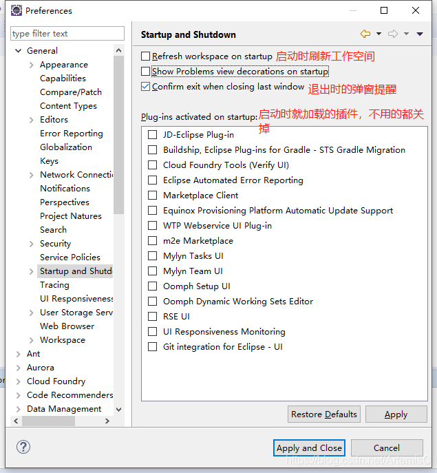Image resolution: width=437 pixels, height=473 pixels.
Task: Click the tree scroll-down arrow
Action: pos(119,410)
